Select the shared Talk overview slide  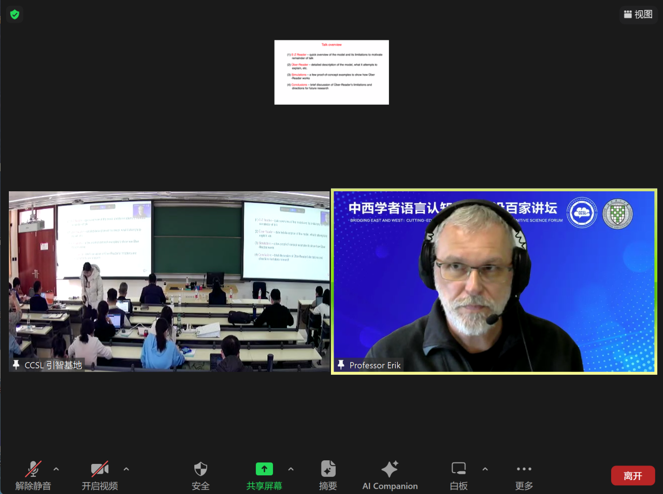[x=331, y=73]
